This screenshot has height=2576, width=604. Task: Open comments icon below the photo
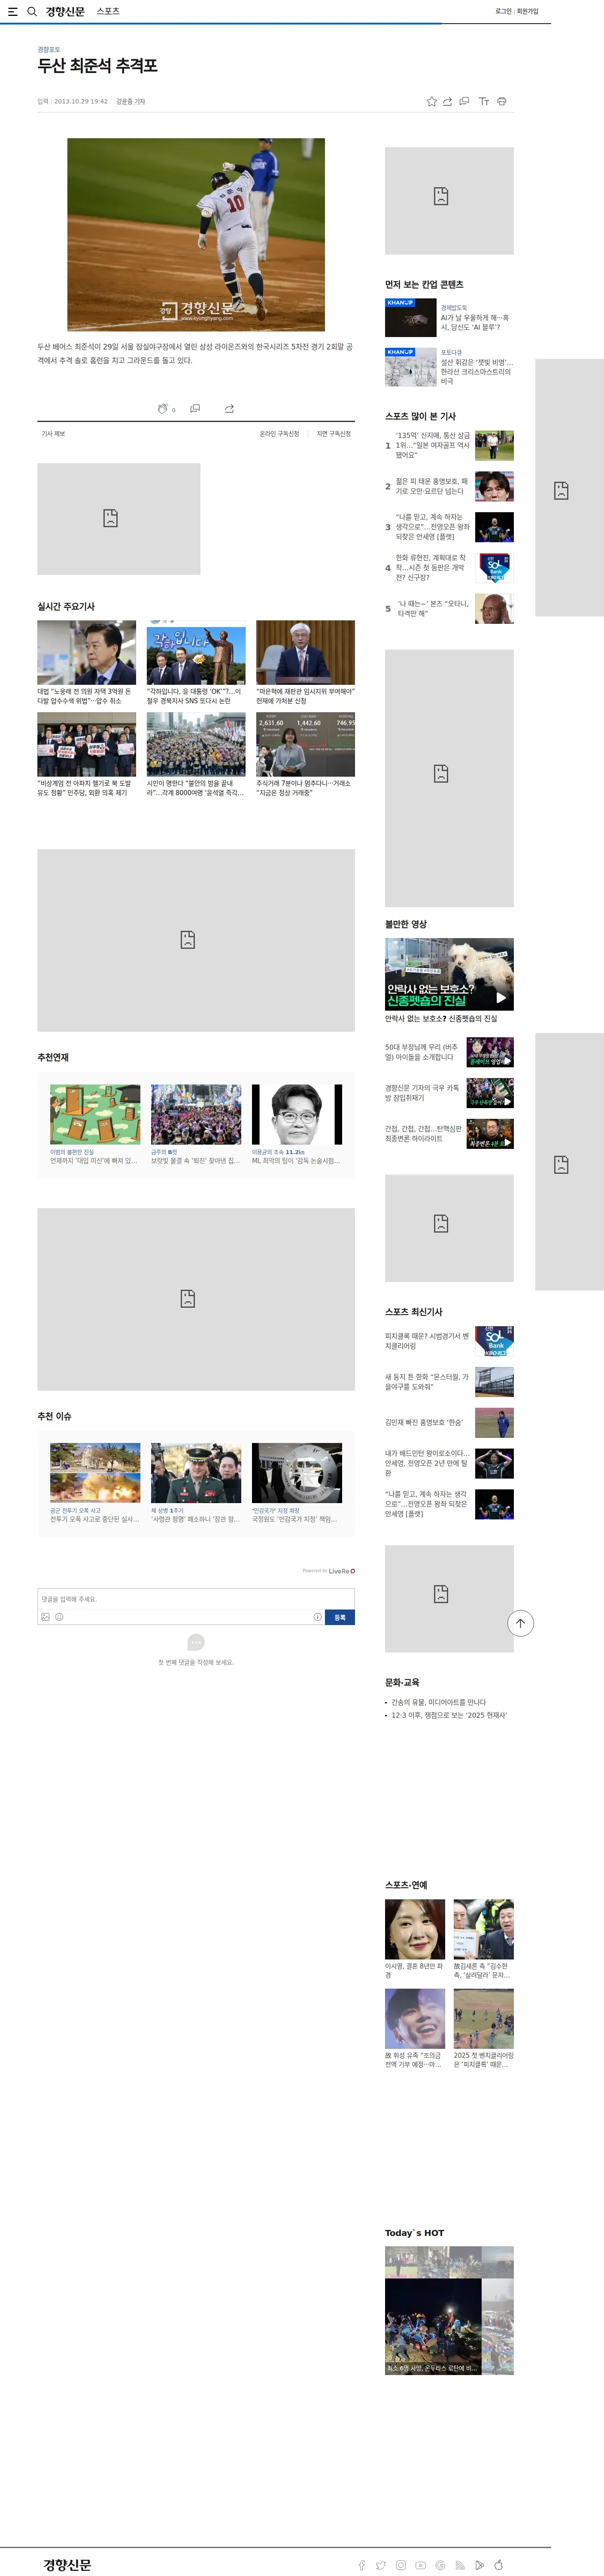(x=195, y=408)
